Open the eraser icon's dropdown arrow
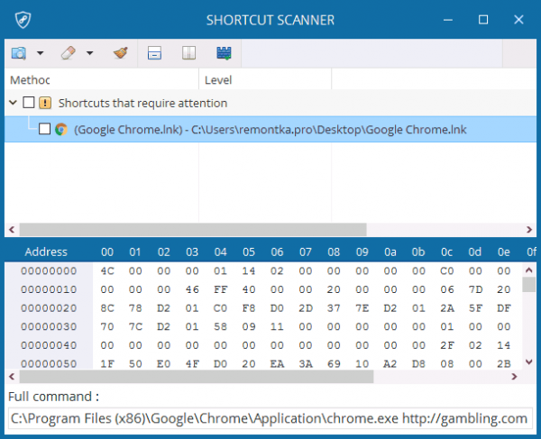The image size is (541, 439). click(x=89, y=53)
